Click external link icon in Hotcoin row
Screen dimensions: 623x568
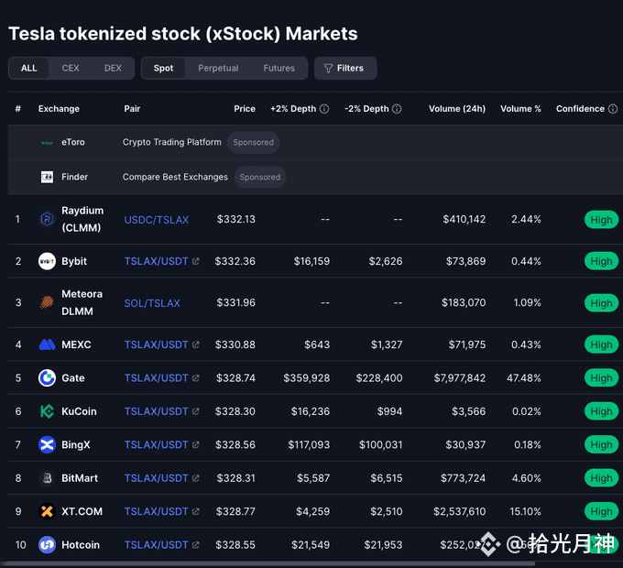click(195, 544)
